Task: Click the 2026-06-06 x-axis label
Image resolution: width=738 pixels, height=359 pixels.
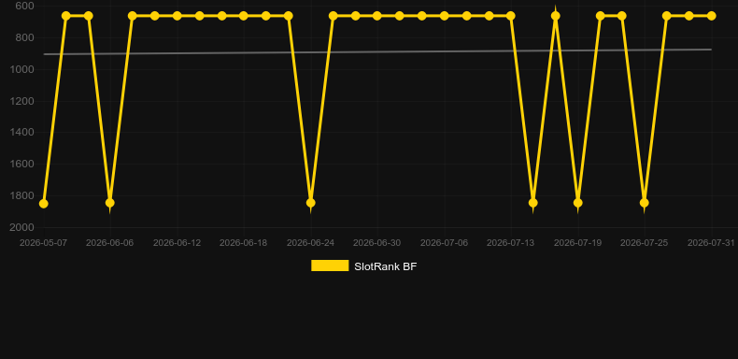Action: (x=110, y=243)
